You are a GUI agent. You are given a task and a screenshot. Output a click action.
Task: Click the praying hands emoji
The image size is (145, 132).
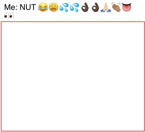pos(106,7)
